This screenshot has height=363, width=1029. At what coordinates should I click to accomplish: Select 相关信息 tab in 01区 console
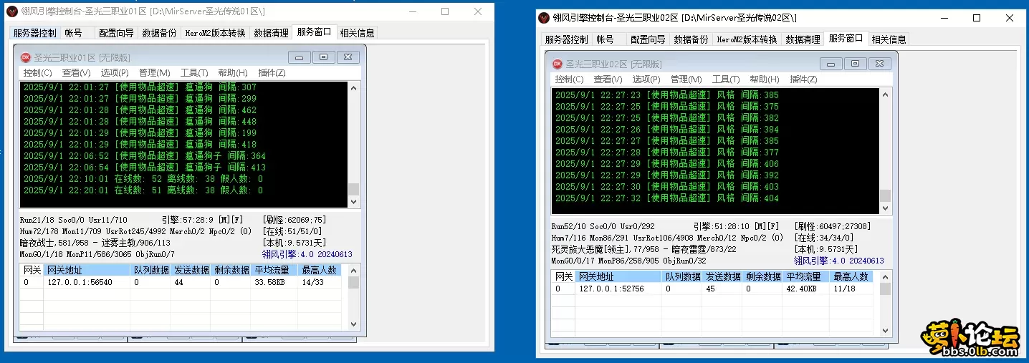pos(357,33)
